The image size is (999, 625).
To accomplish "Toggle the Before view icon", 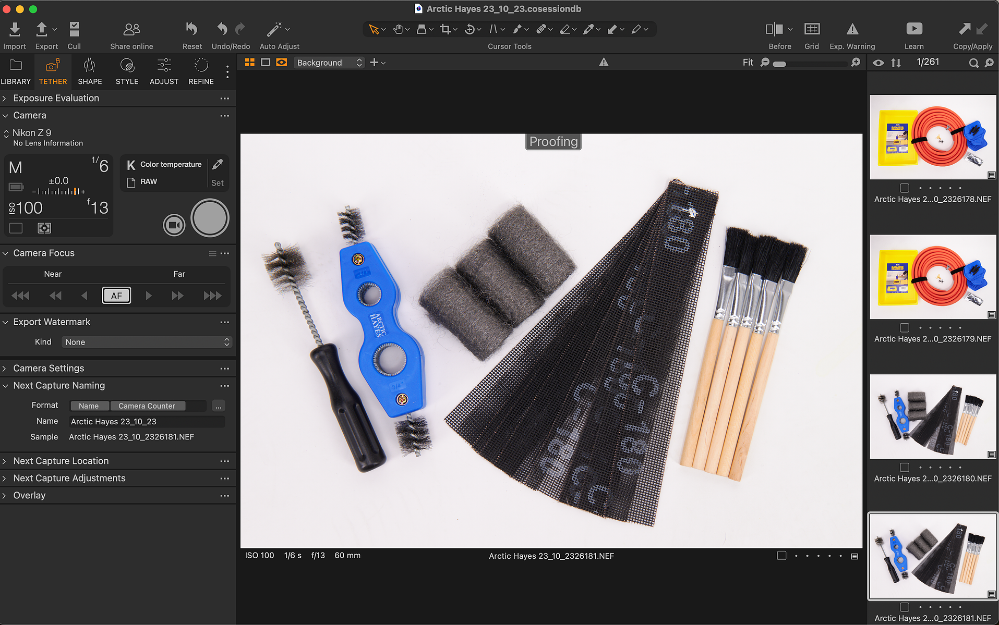I will 774,29.
